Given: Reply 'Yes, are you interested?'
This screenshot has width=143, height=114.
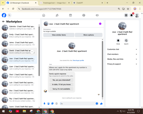Looking at the screenshot, I should click(x=61, y=80).
